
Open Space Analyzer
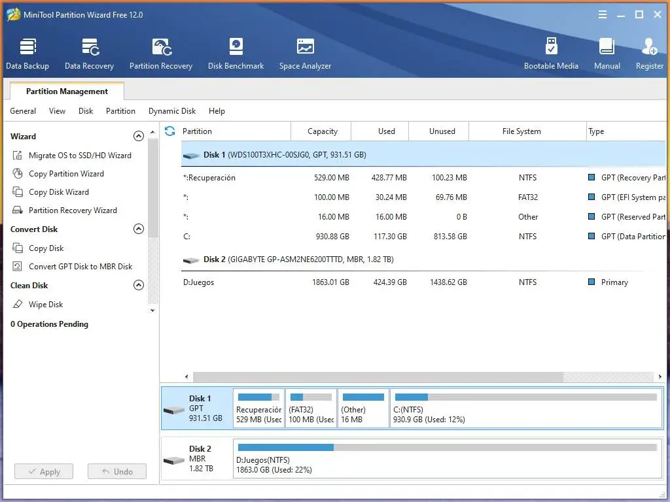click(305, 54)
